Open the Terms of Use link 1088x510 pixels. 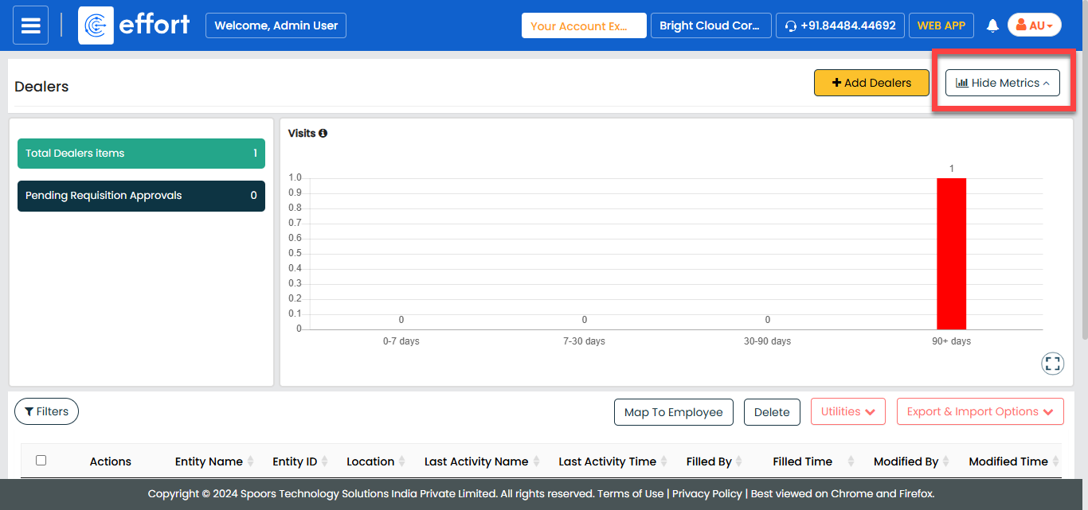(x=630, y=493)
